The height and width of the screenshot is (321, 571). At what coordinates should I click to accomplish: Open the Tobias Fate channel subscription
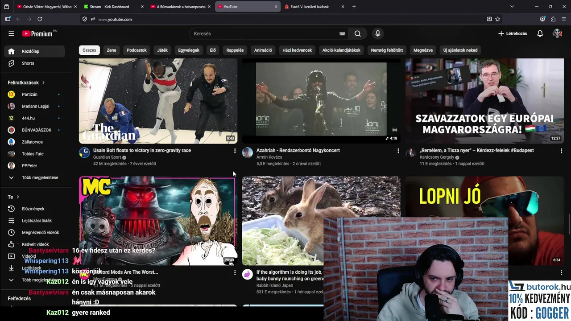click(34, 154)
